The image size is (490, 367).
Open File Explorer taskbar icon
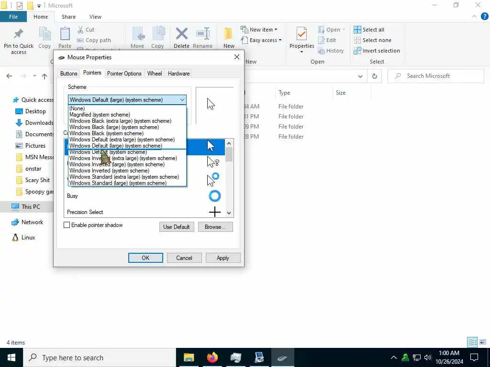coord(189,357)
